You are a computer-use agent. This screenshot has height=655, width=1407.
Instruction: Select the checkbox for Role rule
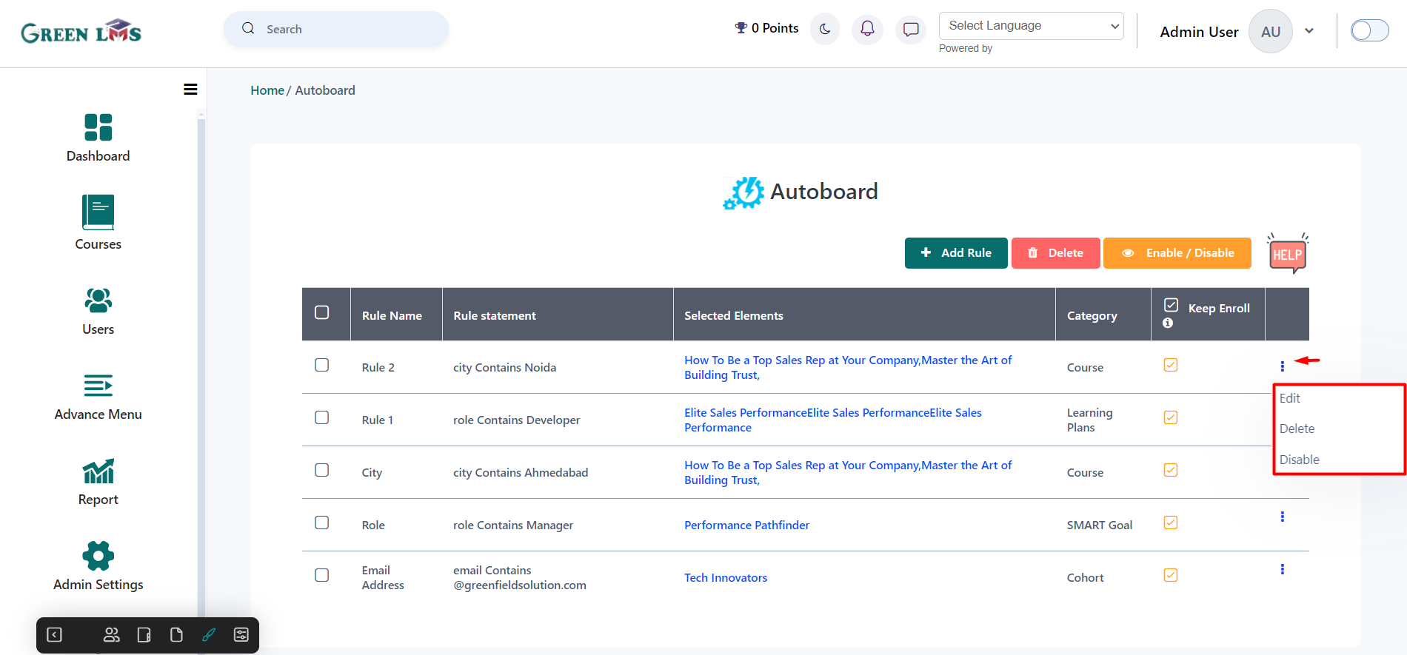click(322, 523)
